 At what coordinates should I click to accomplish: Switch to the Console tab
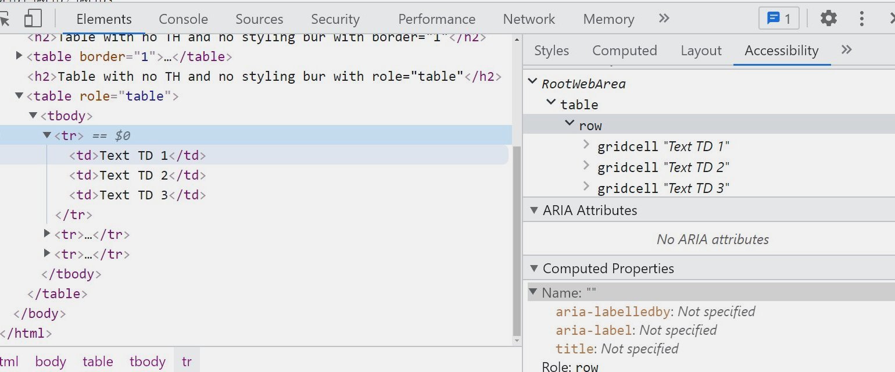click(x=183, y=19)
